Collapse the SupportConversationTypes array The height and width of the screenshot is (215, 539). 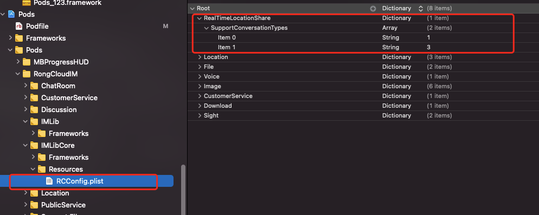pos(206,28)
